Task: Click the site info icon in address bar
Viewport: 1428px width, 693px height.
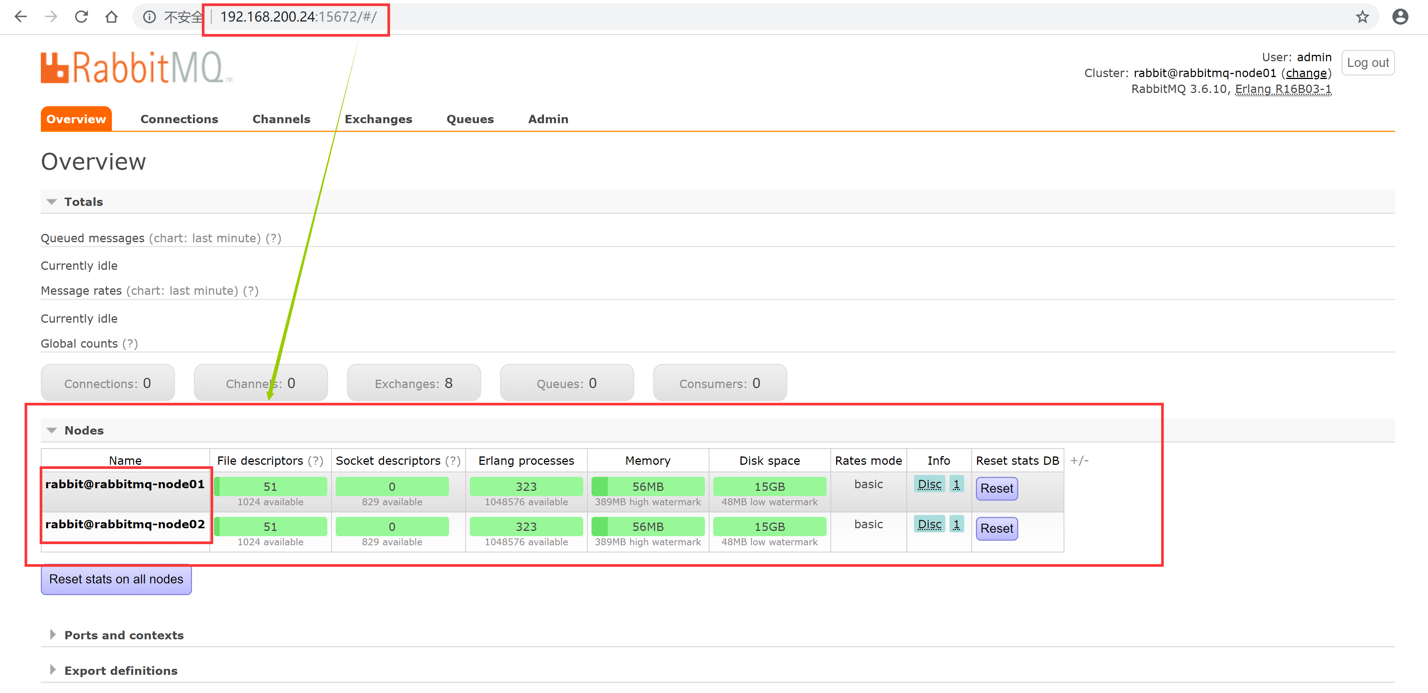Action: 149,17
